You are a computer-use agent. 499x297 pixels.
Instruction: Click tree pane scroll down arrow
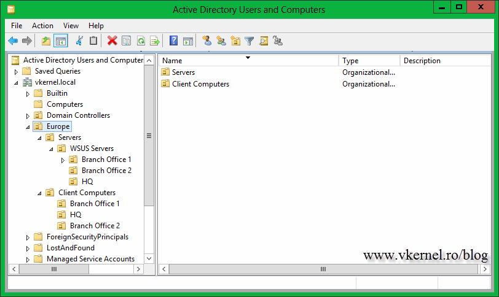149,258
